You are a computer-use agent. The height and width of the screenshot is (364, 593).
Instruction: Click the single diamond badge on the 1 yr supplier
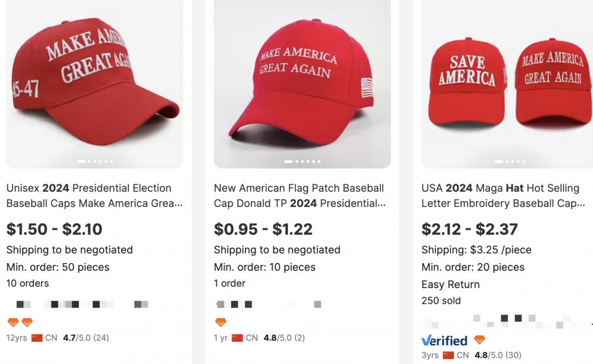coord(221,322)
